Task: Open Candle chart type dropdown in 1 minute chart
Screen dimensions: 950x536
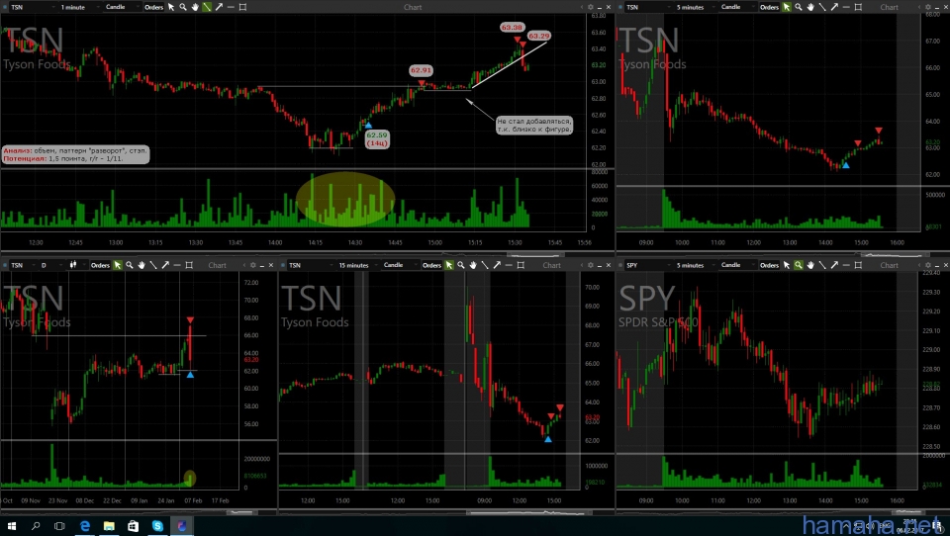Action: coord(121,7)
